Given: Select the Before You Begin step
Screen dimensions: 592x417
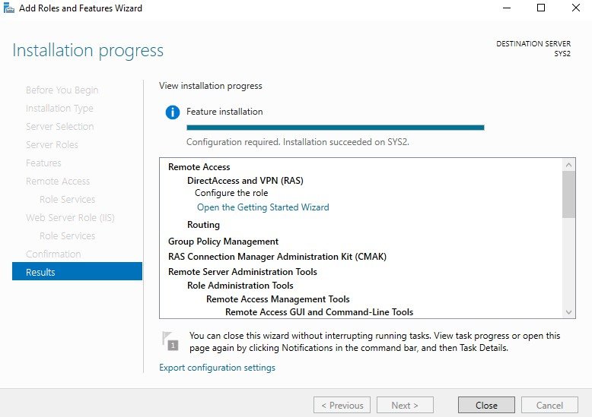Looking at the screenshot, I should 62,90.
